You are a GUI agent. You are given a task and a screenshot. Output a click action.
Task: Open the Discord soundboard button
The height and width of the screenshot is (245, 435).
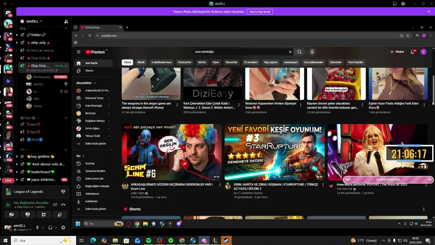(60, 215)
